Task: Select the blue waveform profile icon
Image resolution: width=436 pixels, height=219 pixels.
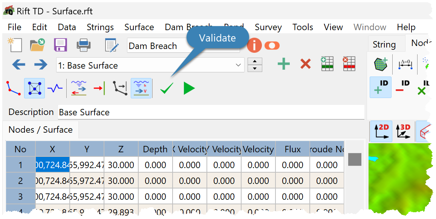Action: (x=55, y=89)
